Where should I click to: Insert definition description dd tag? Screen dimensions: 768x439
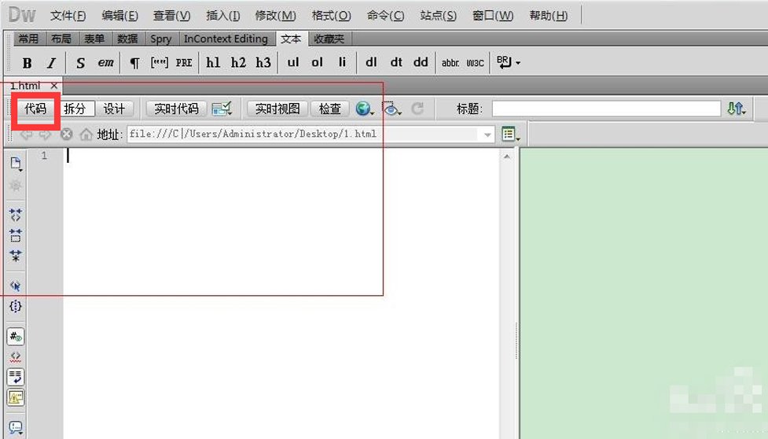pyautogui.click(x=421, y=62)
